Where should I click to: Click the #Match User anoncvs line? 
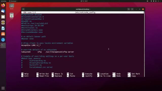pos(31,58)
